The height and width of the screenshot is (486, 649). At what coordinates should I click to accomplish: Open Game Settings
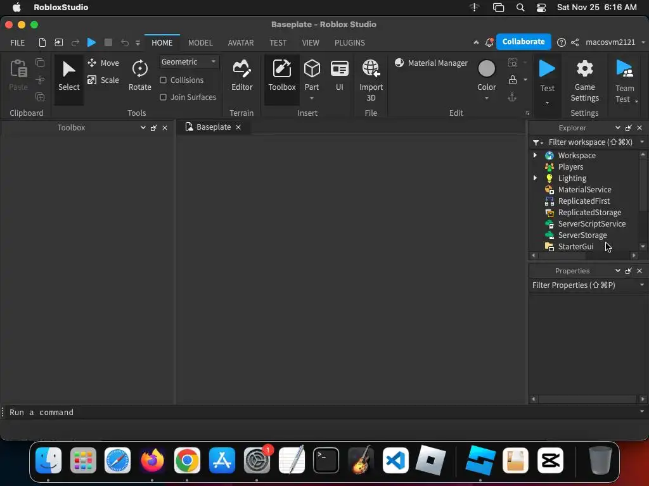point(584,80)
